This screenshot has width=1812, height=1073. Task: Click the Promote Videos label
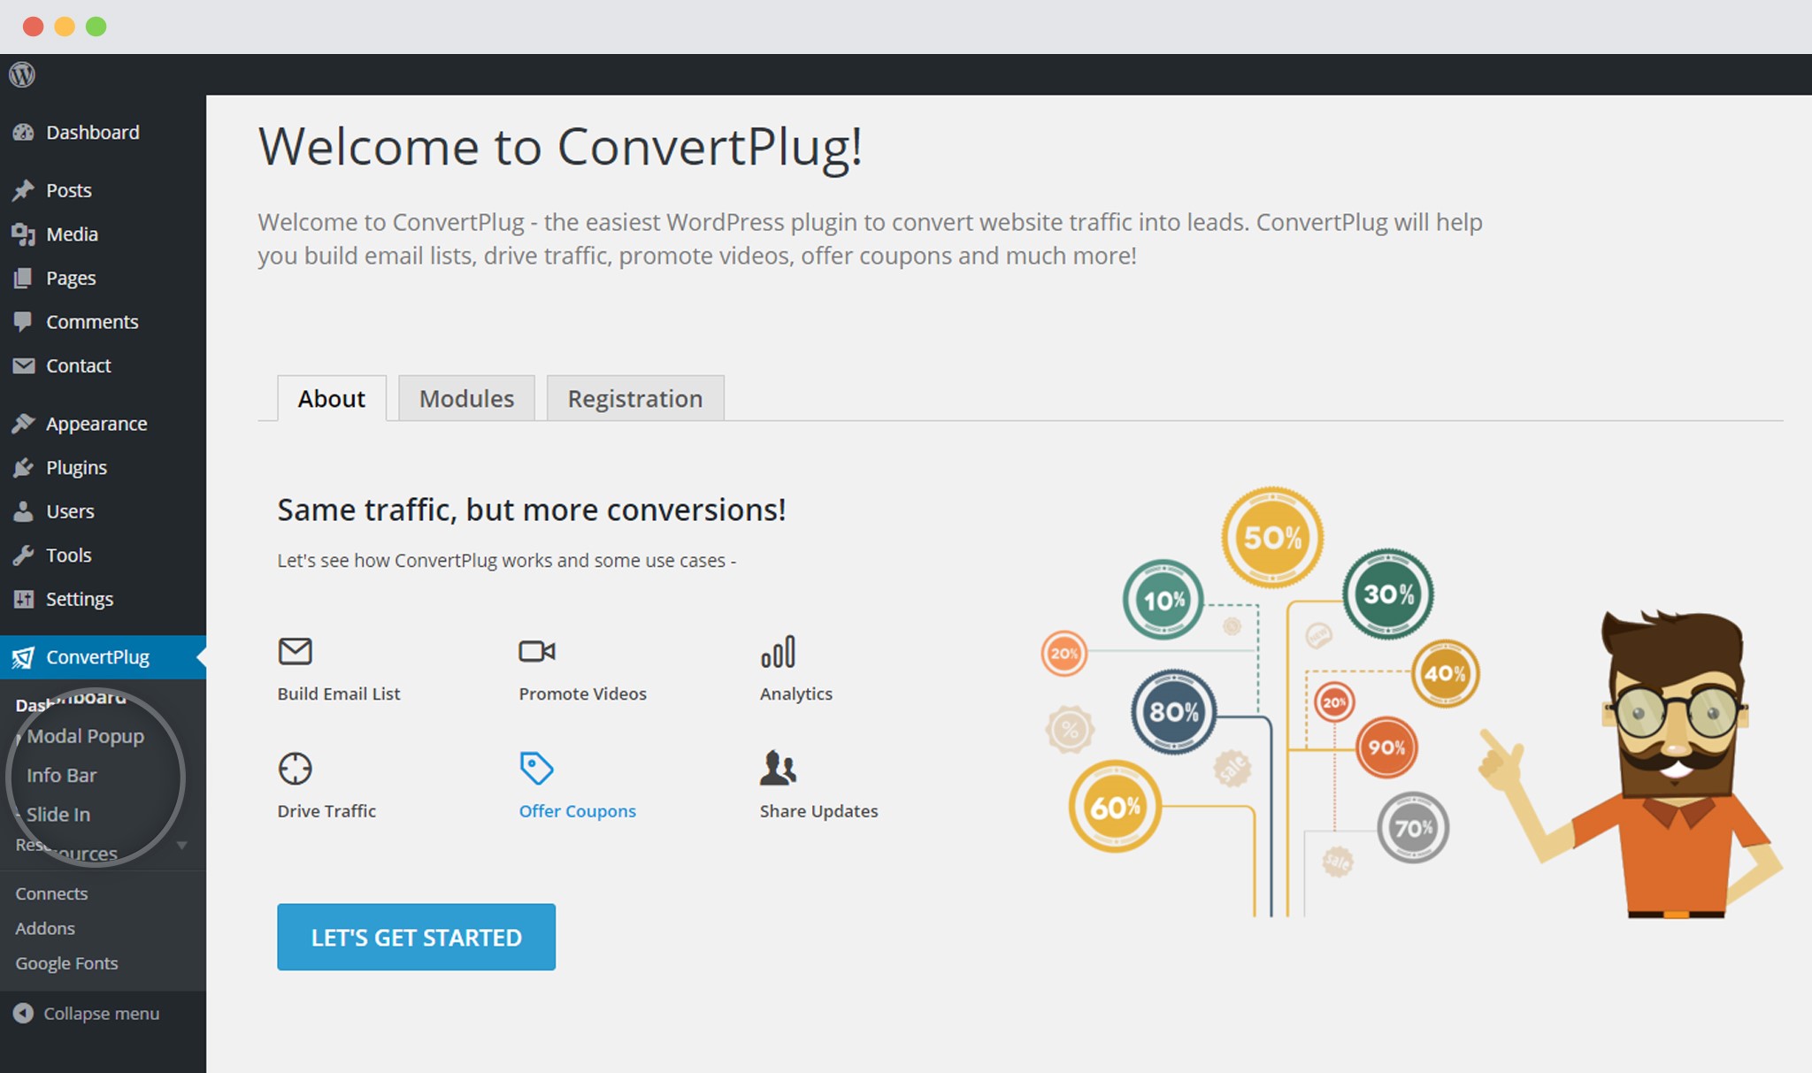click(583, 694)
